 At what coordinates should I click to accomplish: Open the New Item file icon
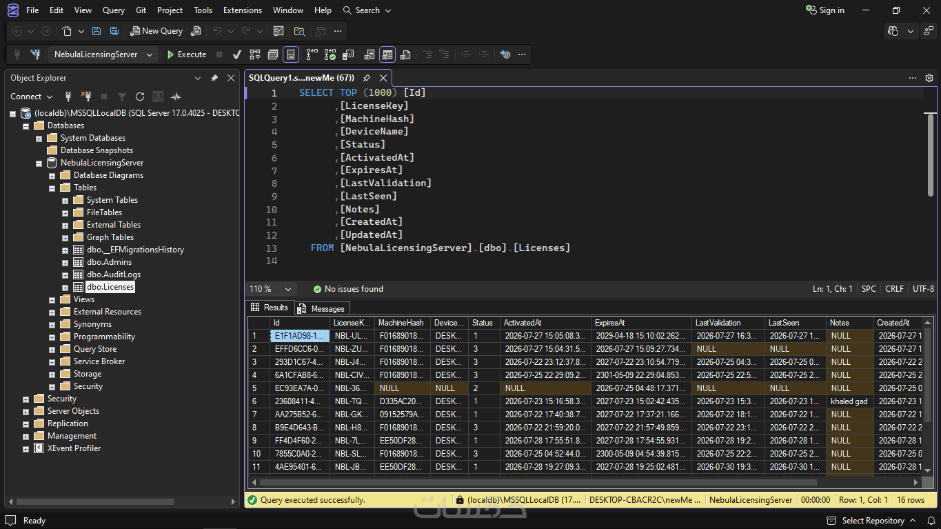pos(67,31)
